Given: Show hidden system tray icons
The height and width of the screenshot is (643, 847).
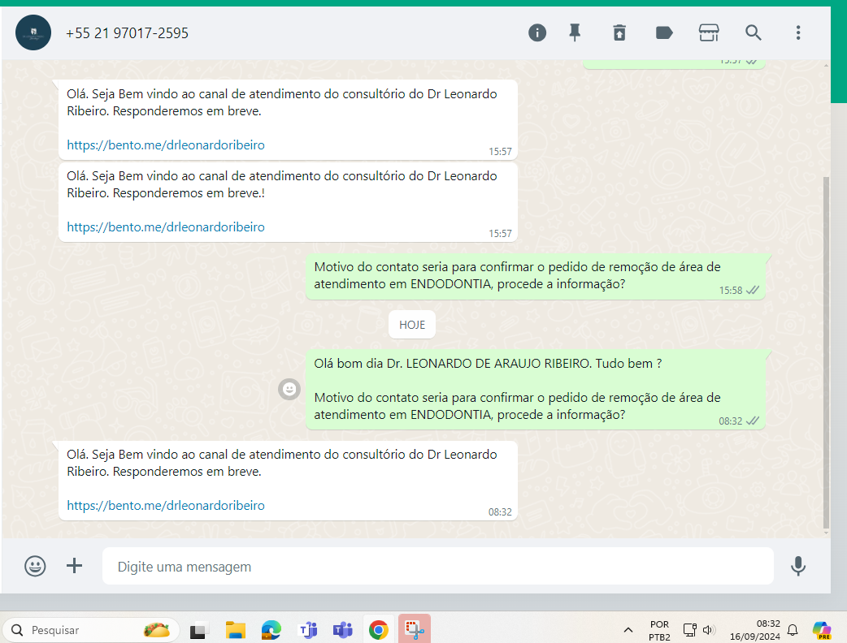Looking at the screenshot, I should [628, 629].
